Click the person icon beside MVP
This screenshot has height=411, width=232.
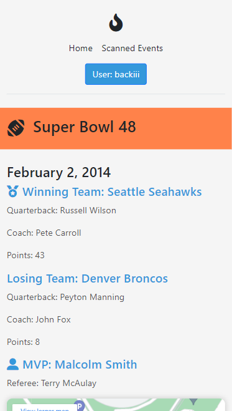[x=12, y=364]
